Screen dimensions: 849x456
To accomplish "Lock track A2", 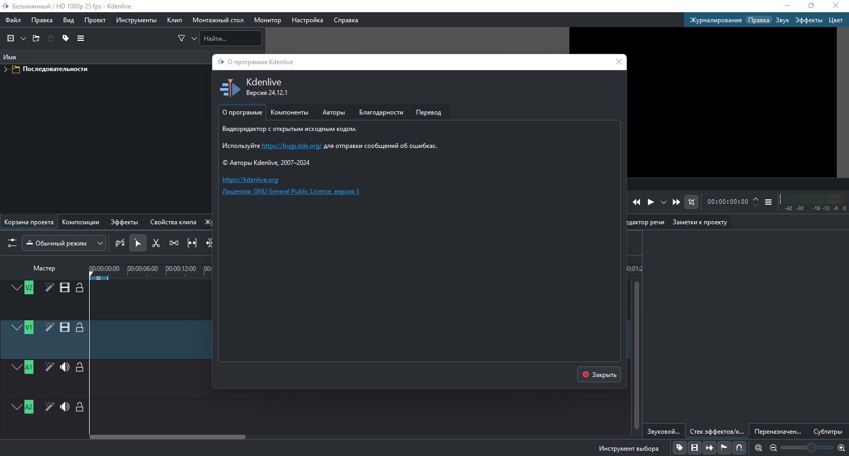I will click(x=80, y=407).
